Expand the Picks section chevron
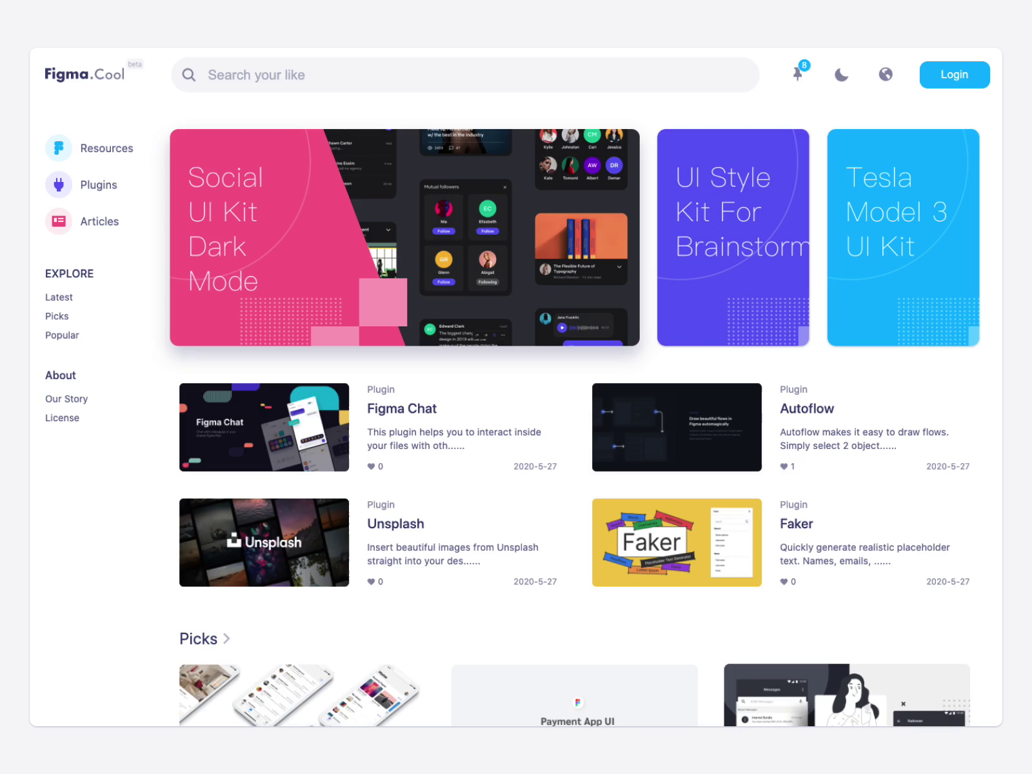The image size is (1032, 774). pos(226,639)
